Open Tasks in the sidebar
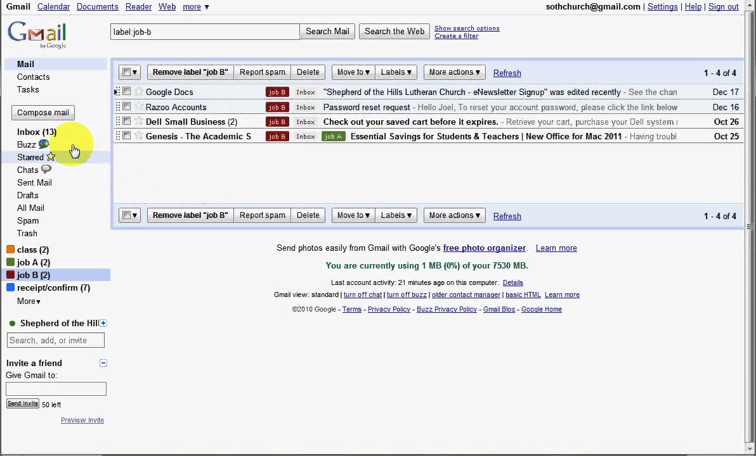The width and height of the screenshot is (756, 456). [28, 89]
